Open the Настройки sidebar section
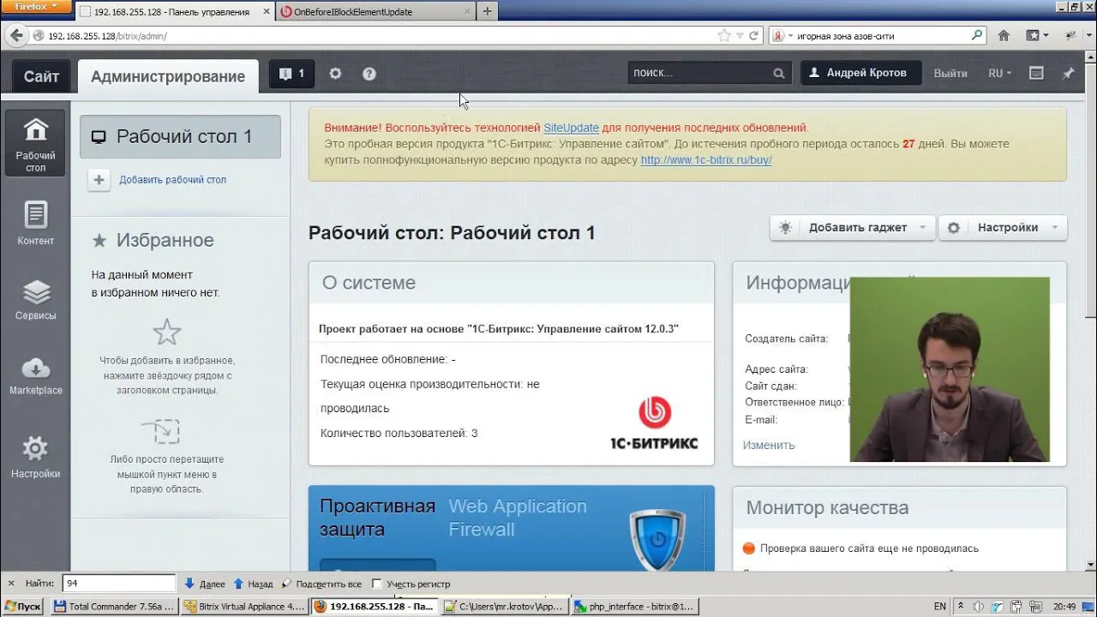1097x617 pixels. 35,457
